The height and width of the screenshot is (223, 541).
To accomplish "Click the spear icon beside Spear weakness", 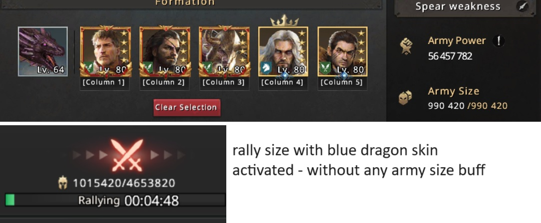I will (523, 6).
